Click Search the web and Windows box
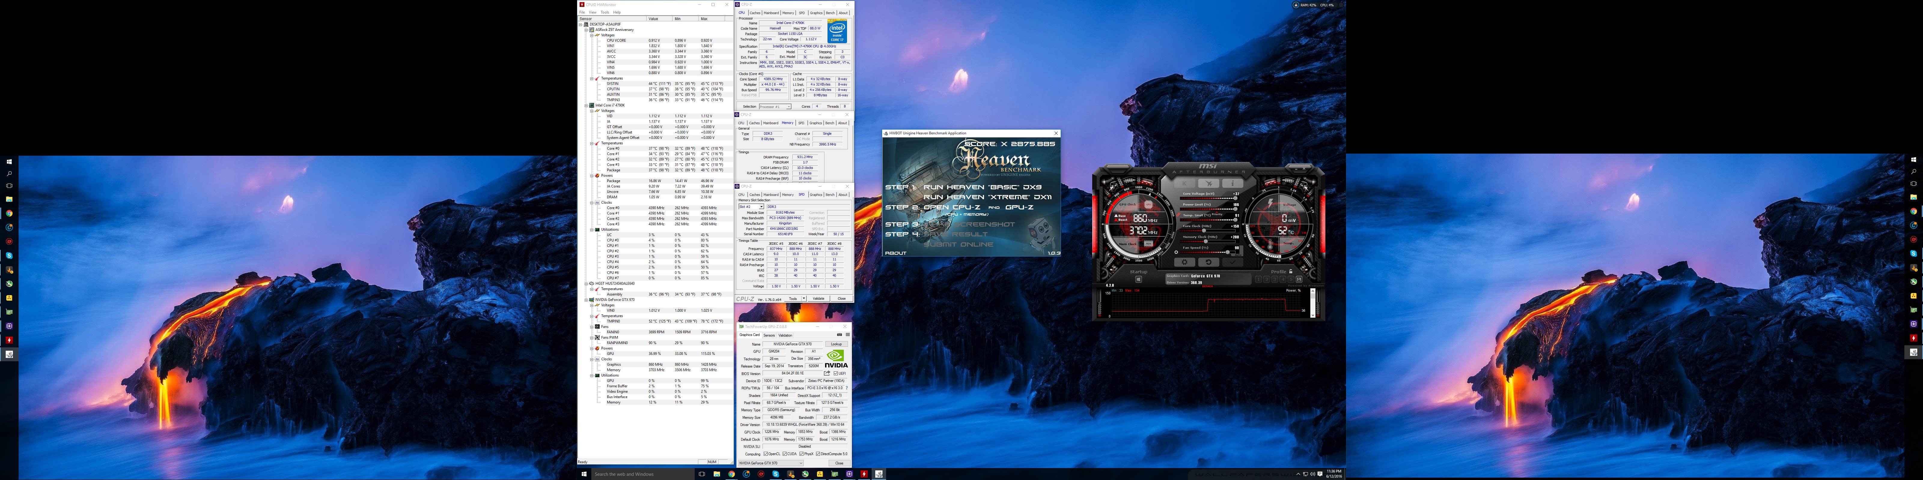1923x480 pixels. point(642,474)
